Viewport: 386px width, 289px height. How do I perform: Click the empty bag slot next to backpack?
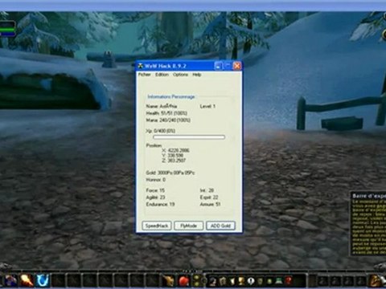coord(361,281)
